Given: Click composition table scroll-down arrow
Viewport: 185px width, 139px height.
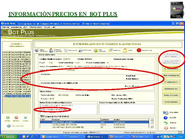Looking at the screenshot, I should tap(152, 127).
